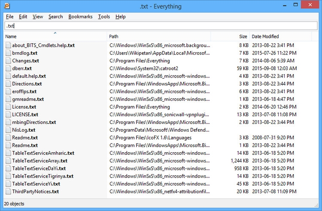Click file icon next to brndlog.txt
Image resolution: width=322 pixels, height=211 pixels.
pos(8,53)
